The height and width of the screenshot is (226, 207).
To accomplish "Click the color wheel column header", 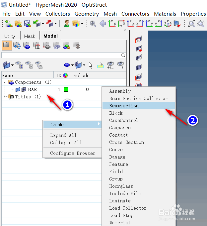I will point(65,75).
